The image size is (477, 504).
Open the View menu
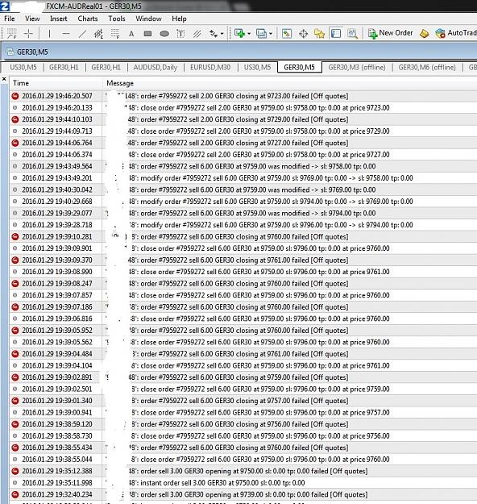coord(32,19)
